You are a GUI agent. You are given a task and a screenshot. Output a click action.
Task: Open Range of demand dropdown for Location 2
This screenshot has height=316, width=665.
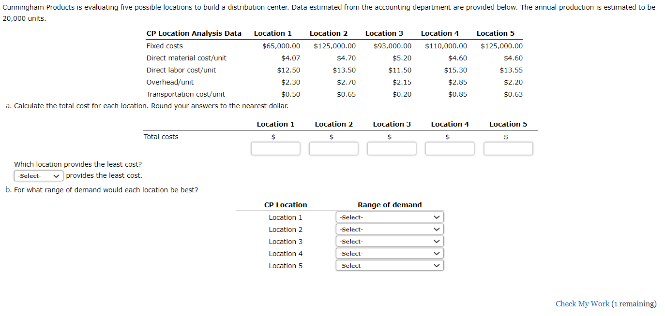tap(390, 230)
